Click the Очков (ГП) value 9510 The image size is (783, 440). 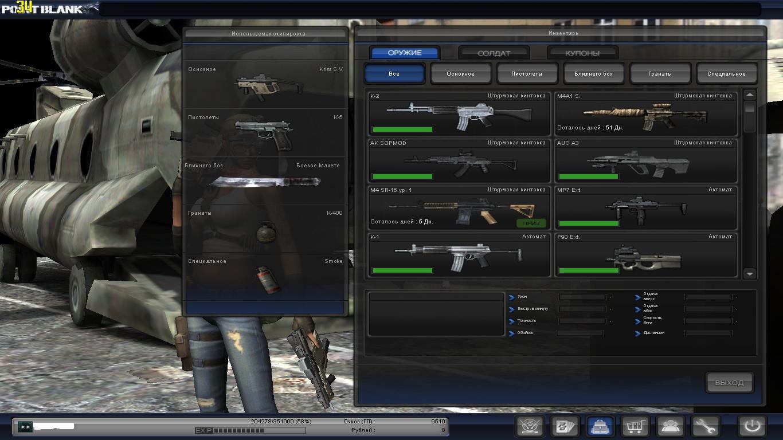pyautogui.click(x=438, y=422)
